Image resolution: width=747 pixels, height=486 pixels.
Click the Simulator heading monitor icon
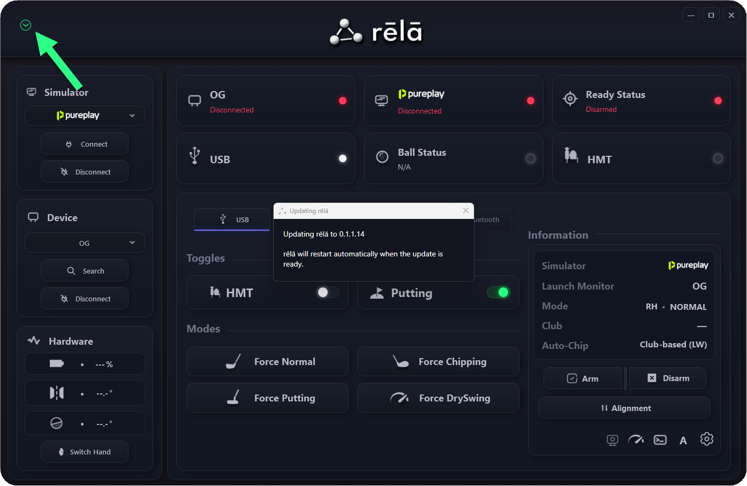pyautogui.click(x=32, y=92)
